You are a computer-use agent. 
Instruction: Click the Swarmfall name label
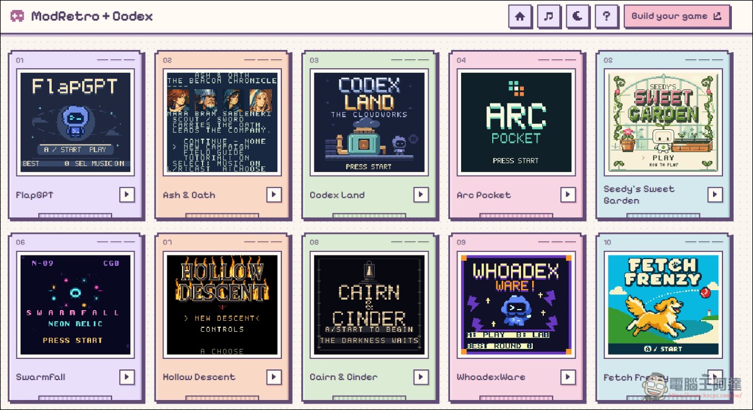(41, 377)
